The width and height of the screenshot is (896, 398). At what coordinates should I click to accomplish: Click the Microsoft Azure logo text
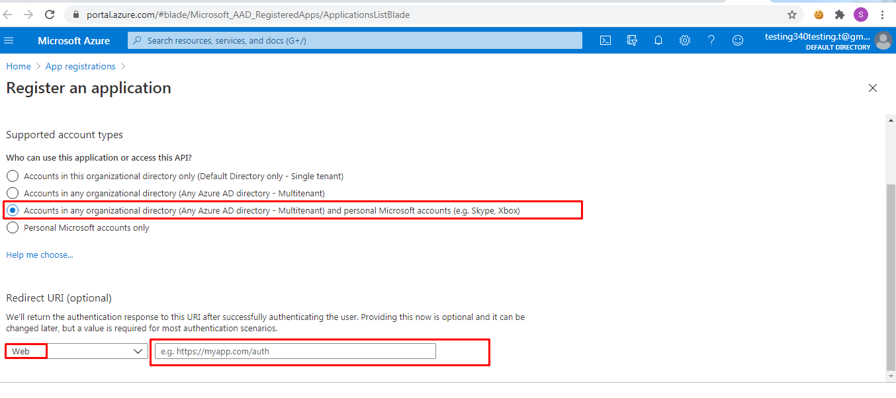click(73, 40)
